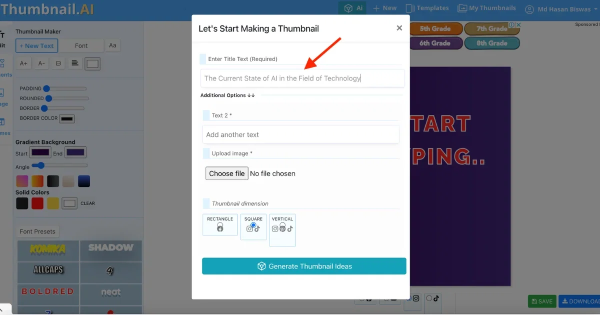Toggle bold with the B button
This screenshot has height=315, width=600.
[x=58, y=63]
